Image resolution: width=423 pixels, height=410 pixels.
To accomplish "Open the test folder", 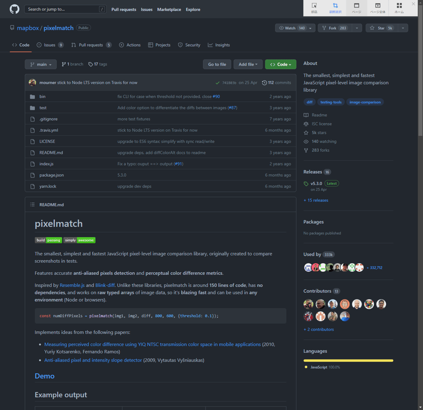I will point(43,108).
